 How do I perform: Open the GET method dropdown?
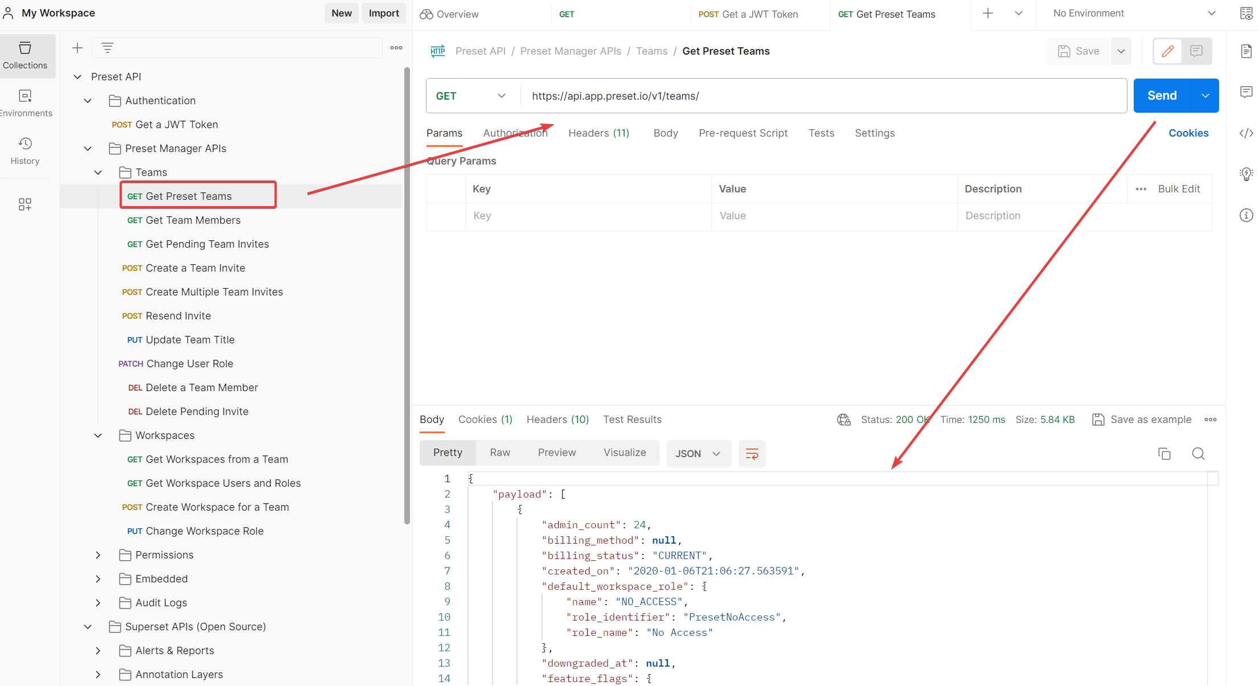click(471, 96)
